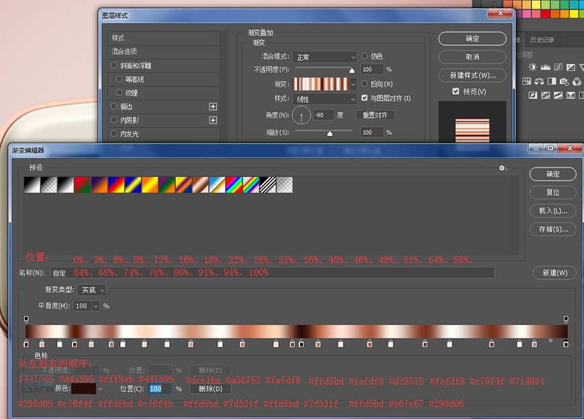Screen dimensions: 584x419
Task: Open the presets gear menu icon
Action: [x=502, y=168]
